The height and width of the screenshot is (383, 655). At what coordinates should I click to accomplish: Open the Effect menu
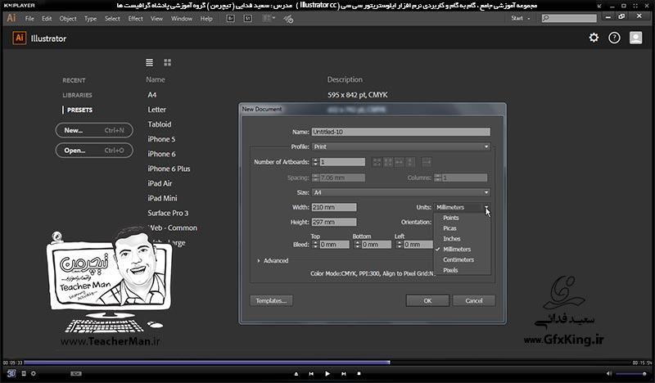click(x=135, y=18)
